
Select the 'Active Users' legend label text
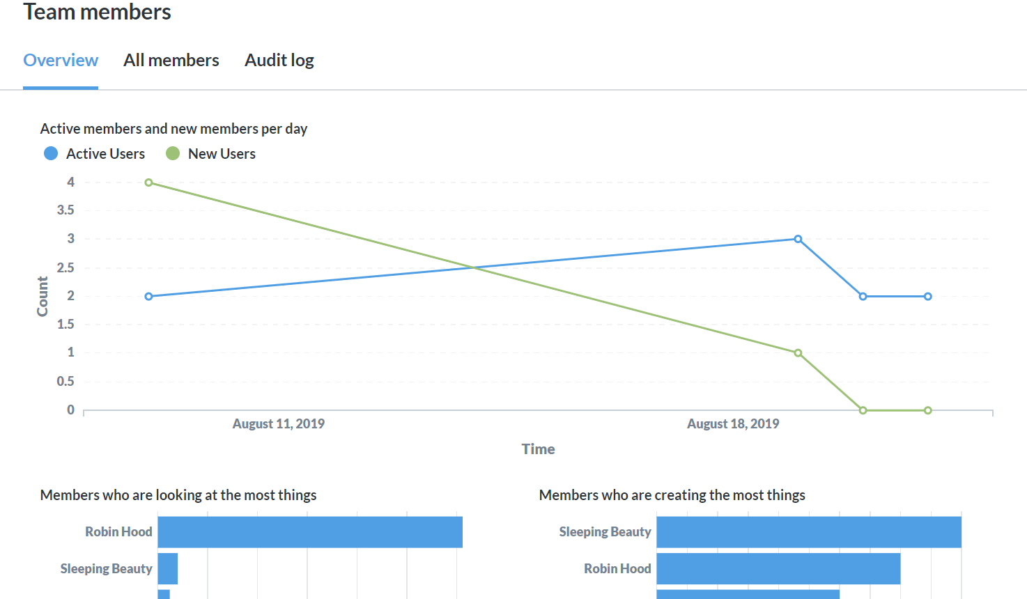coord(105,154)
